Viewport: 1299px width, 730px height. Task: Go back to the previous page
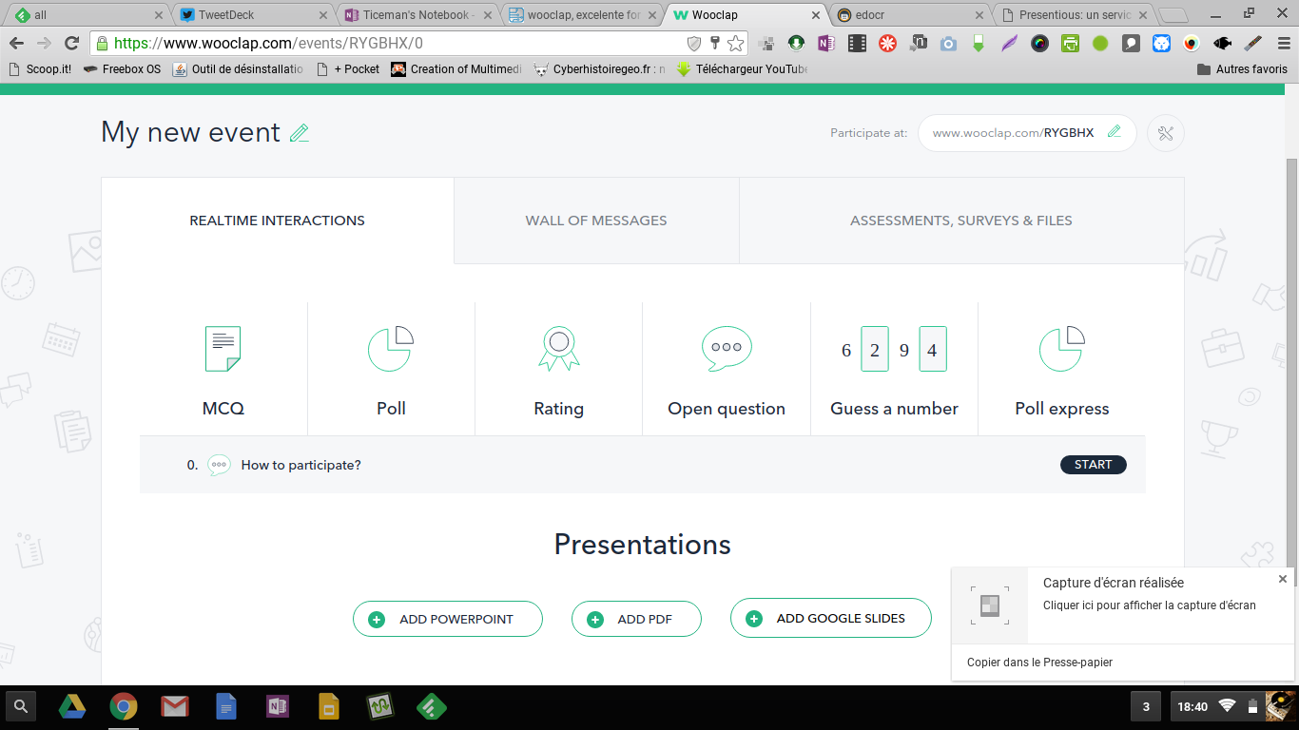(x=17, y=44)
